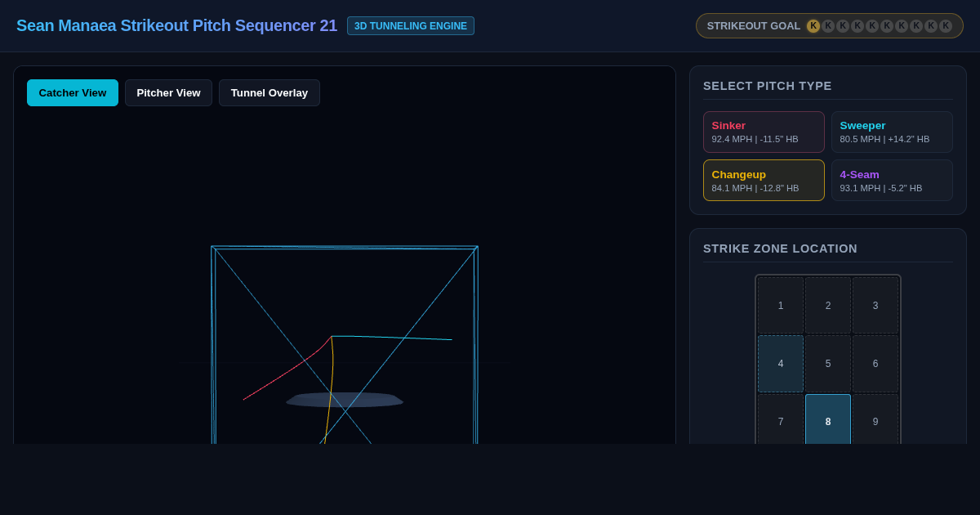Screen dimensions: 980x515
Task: Choose the 4-Seam pitch card
Action: click(892, 180)
